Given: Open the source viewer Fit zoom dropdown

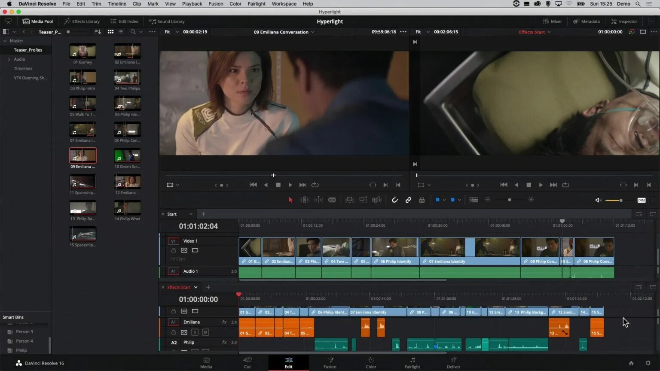Looking at the screenshot, I should (x=171, y=32).
